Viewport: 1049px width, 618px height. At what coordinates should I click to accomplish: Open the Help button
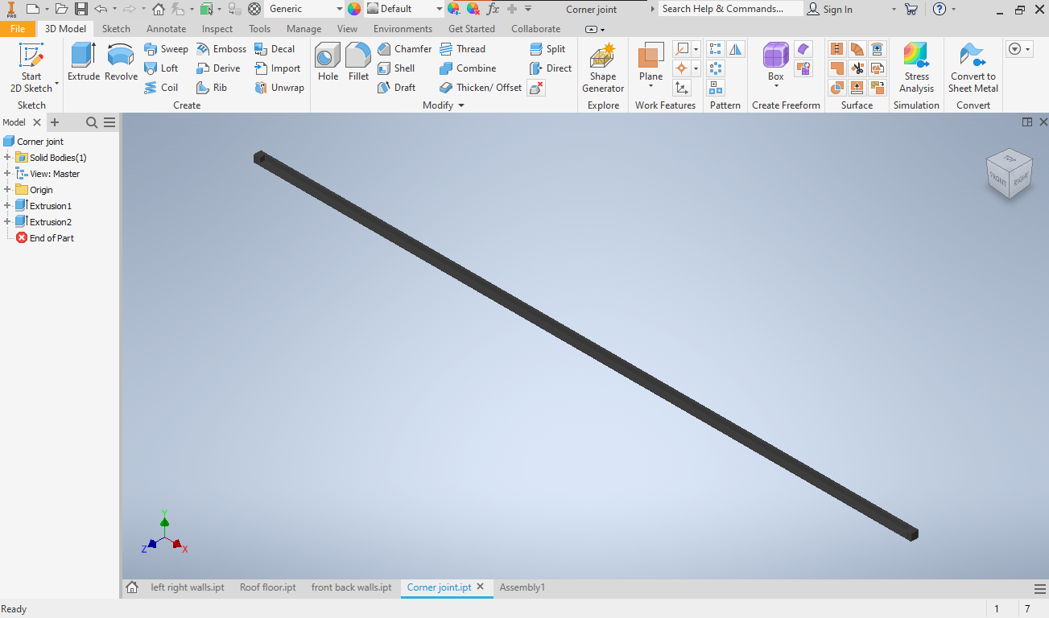(x=939, y=9)
